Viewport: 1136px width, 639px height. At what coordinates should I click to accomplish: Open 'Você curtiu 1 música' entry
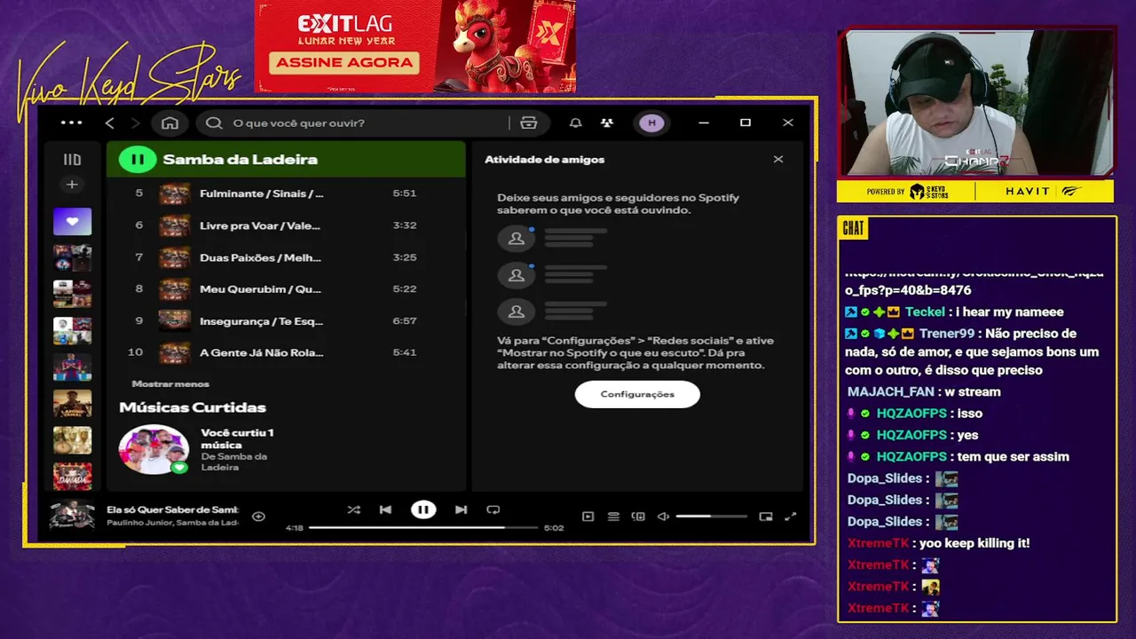[x=237, y=438]
